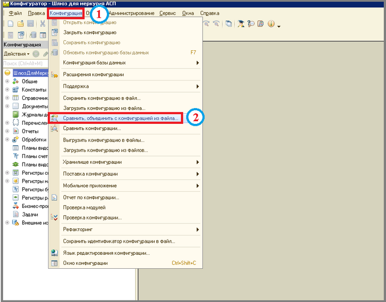Choose Загрузить конфигурацию из файла...
The height and width of the screenshot is (302, 386).
tap(125, 108)
